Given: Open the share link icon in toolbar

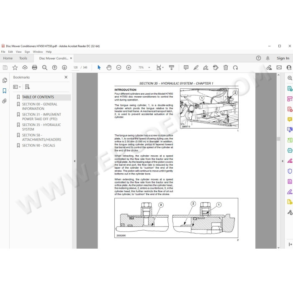Looking at the screenshot, I should (269, 67).
